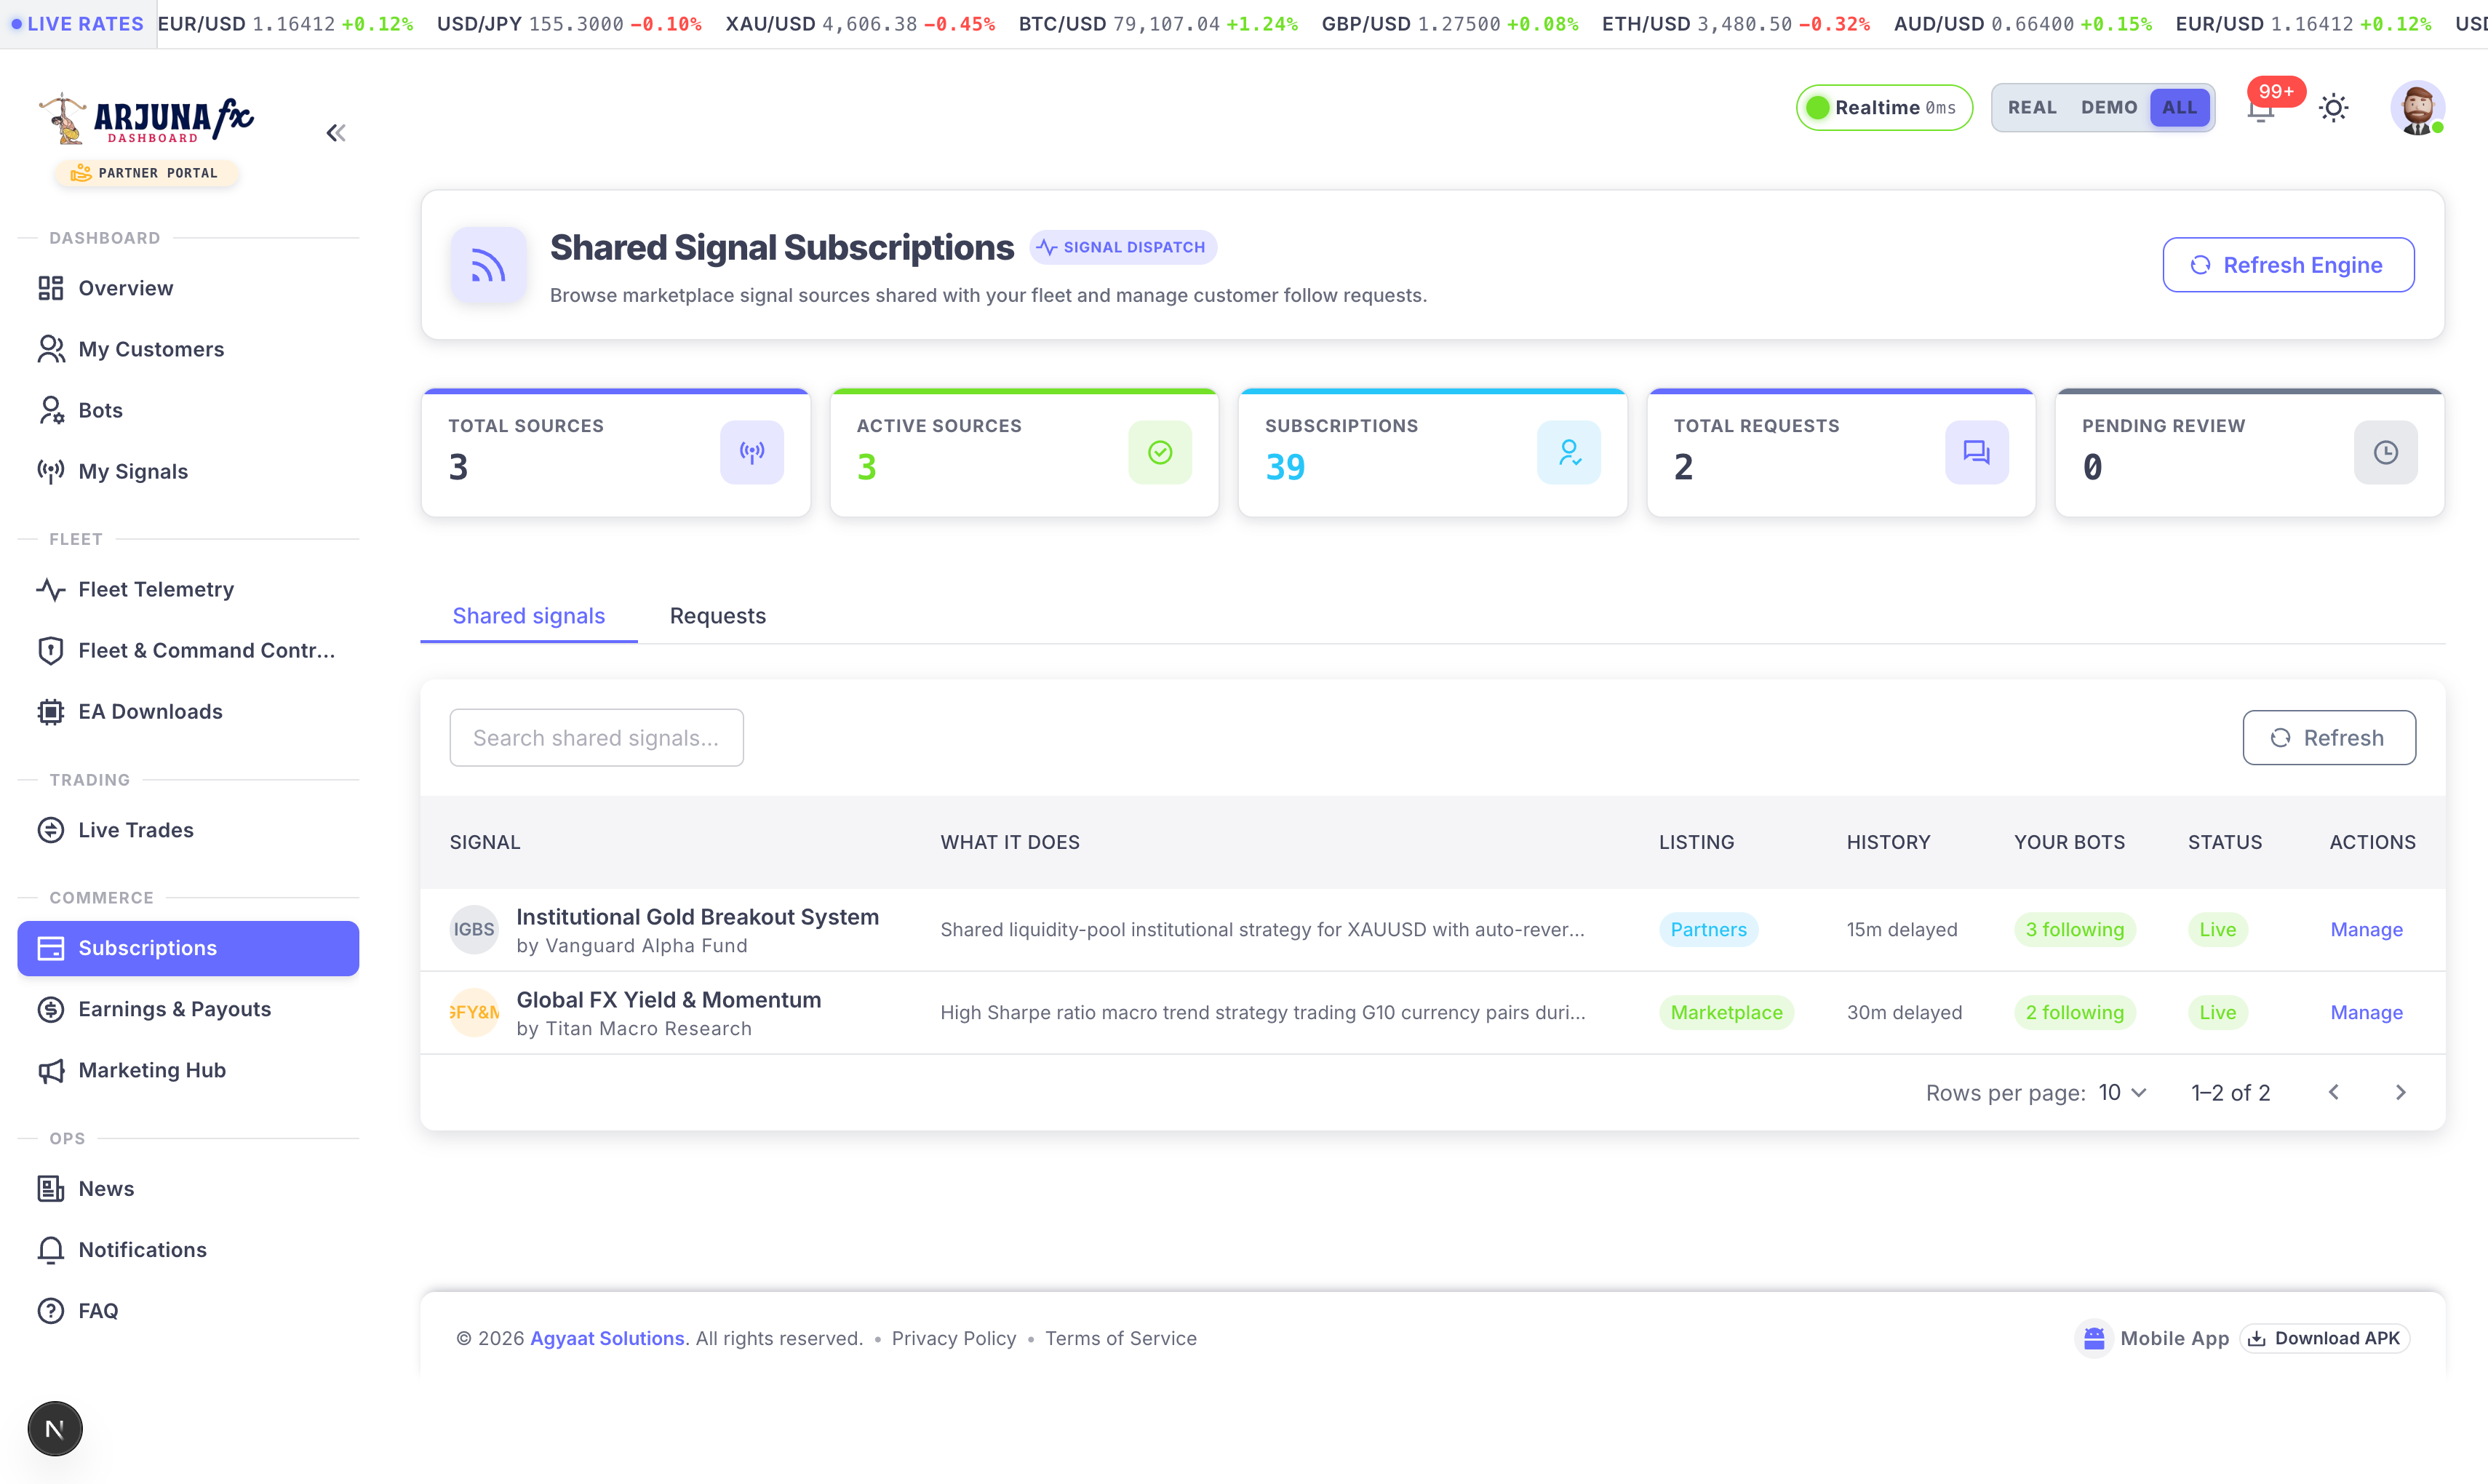Open Fleet Telemetry in the sidebar
Image resolution: width=2488 pixels, height=1484 pixels.
tap(188, 590)
